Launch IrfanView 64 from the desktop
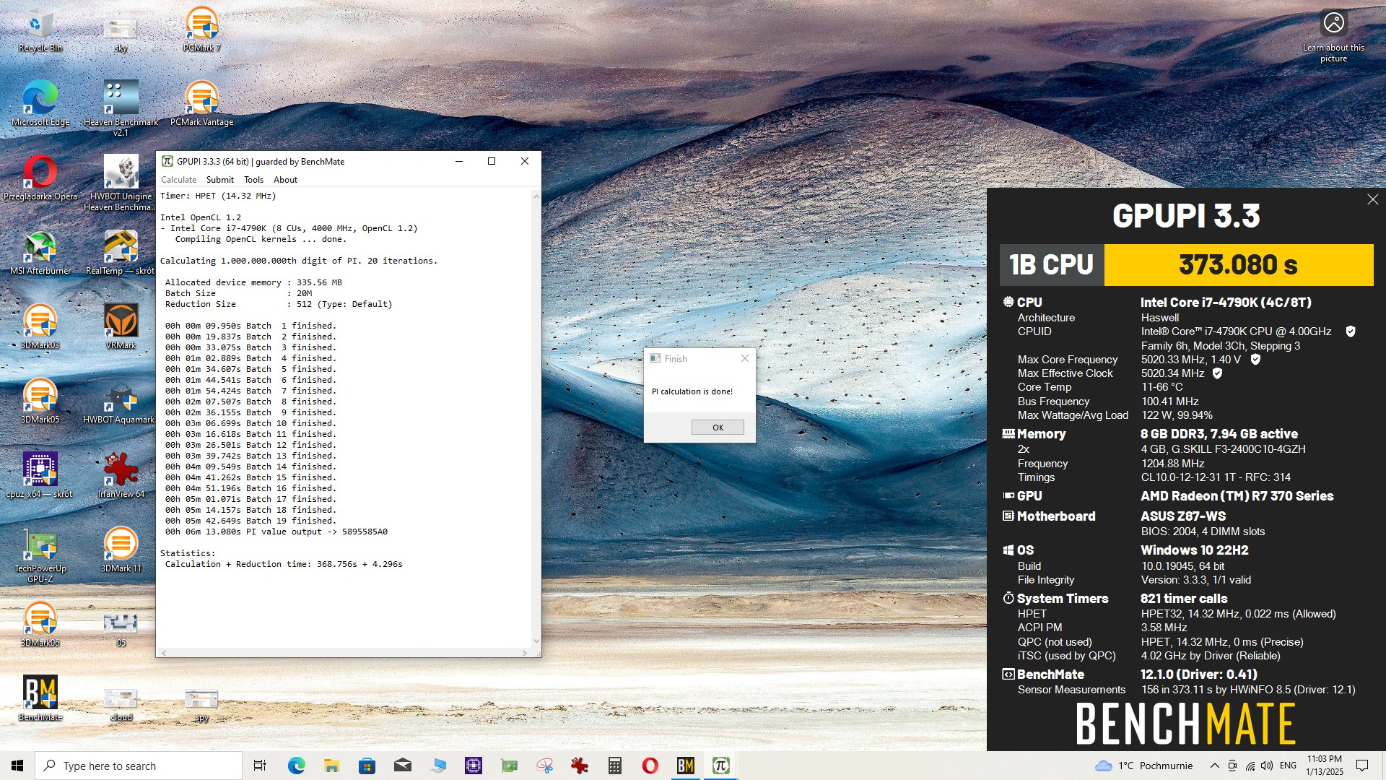Image resolution: width=1386 pixels, height=780 pixels. click(121, 475)
